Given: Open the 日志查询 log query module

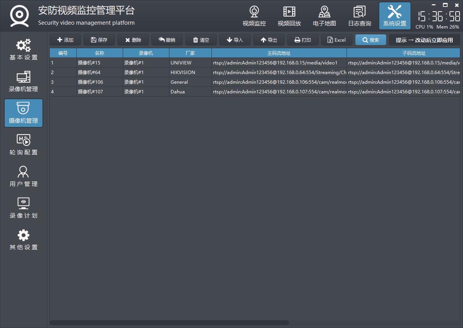Looking at the screenshot, I should [x=359, y=16].
